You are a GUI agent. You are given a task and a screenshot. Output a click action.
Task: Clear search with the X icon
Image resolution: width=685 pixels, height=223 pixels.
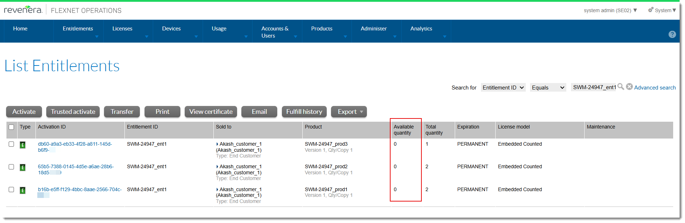coord(629,87)
